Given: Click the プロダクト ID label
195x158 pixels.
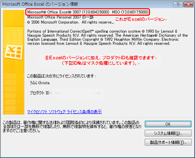Looking at the screenshot, I should coord(41,93).
